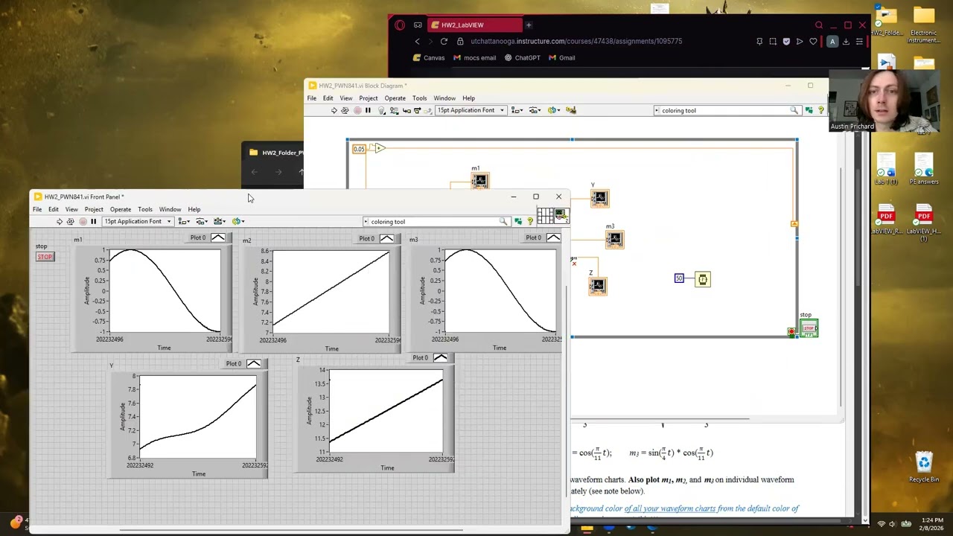Click the m2 chart Plot 0 legend swatch
Viewport: 953px width, 536px height.
[386, 238]
